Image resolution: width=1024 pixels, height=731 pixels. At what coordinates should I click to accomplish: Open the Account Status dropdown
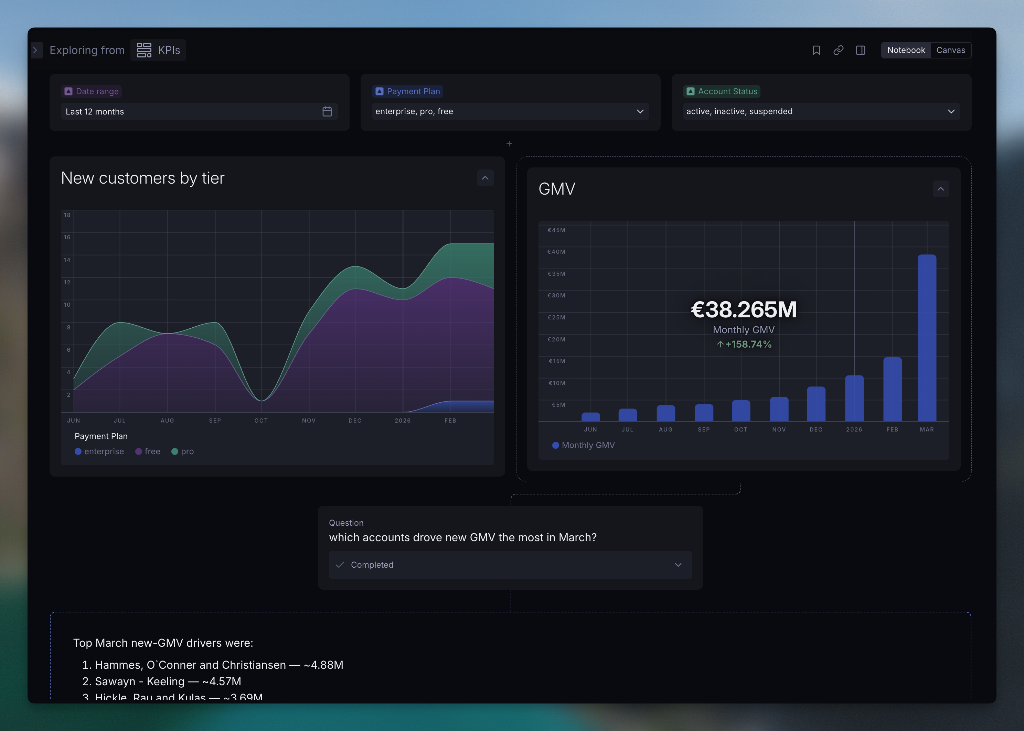click(821, 111)
